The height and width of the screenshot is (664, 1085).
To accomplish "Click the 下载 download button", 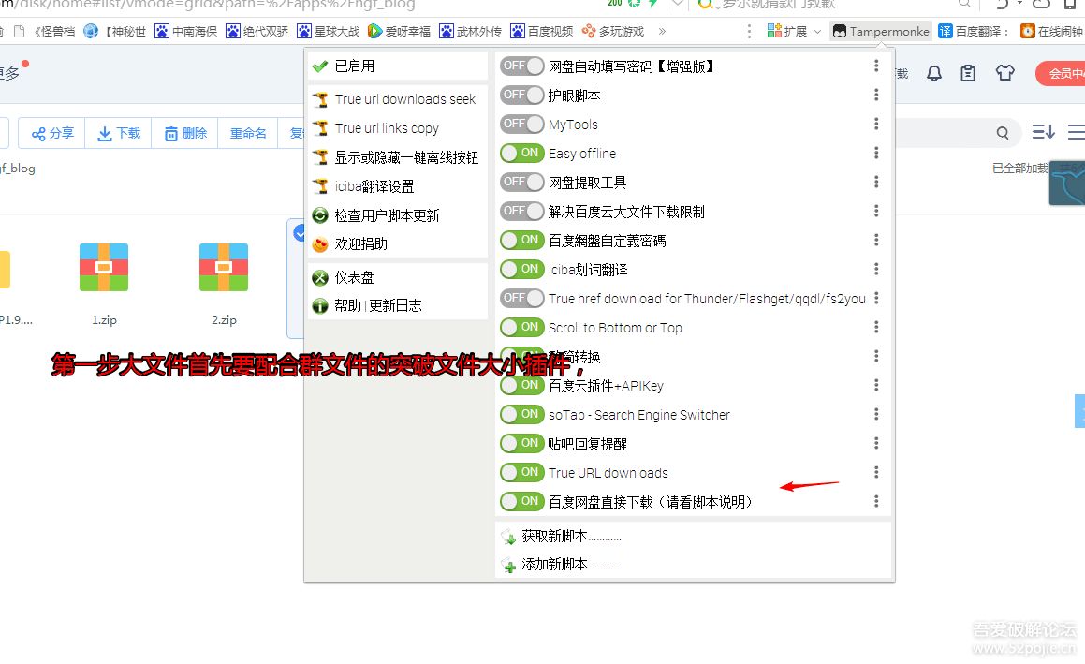I will [x=118, y=133].
